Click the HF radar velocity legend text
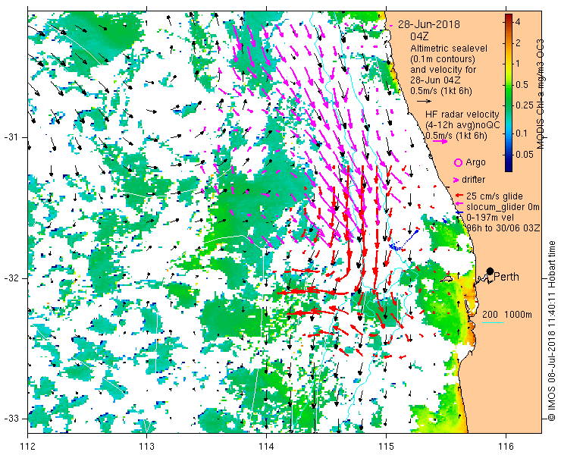The width and height of the screenshot is (561, 455). tap(462, 115)
